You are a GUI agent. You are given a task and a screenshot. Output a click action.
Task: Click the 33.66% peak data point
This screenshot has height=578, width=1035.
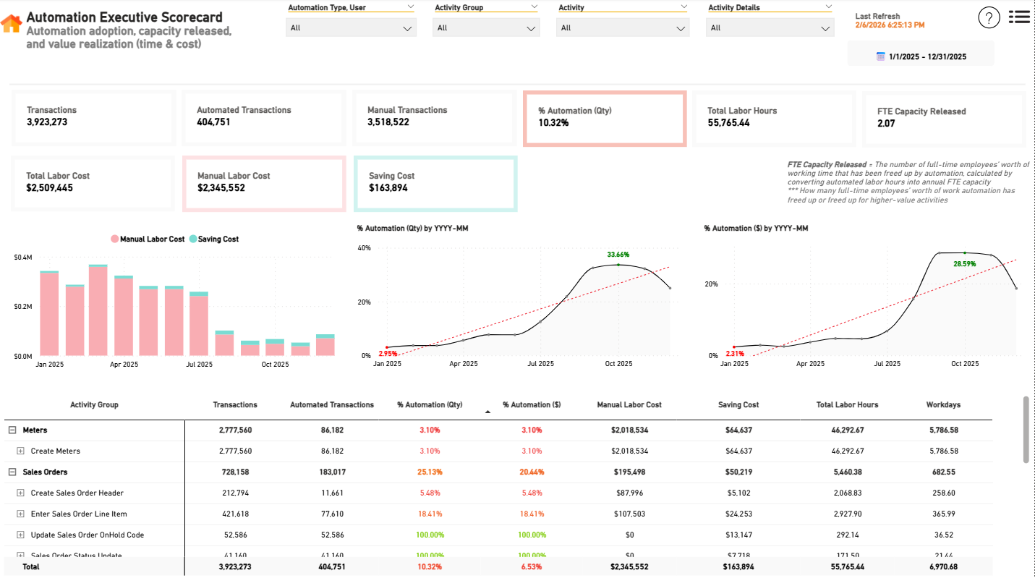coord(618,265)
